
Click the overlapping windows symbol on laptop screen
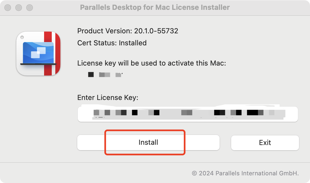(x=38, y=52)
